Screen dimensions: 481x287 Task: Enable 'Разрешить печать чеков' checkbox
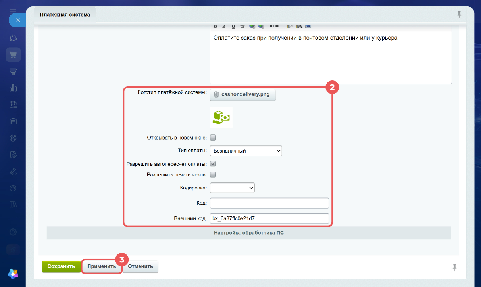[x=213, y=174]
